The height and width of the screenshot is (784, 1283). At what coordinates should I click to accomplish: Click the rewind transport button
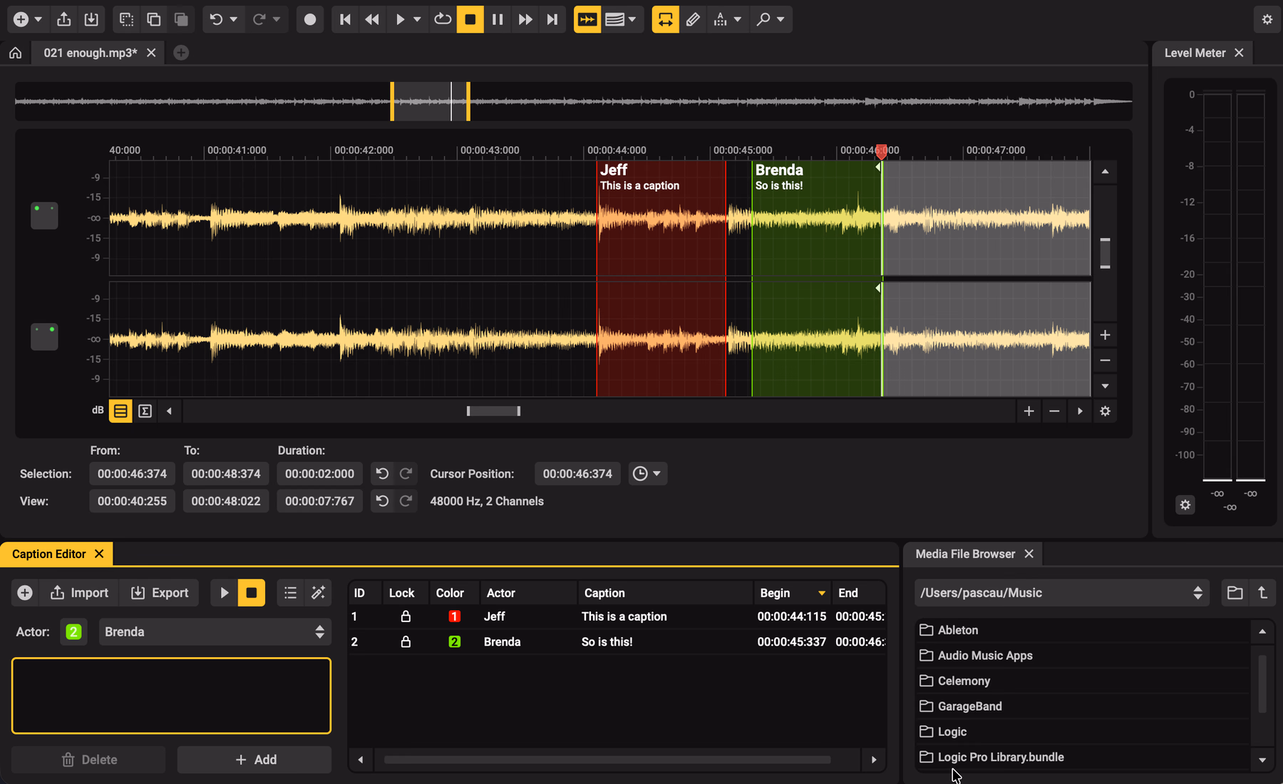pos(372,19)
